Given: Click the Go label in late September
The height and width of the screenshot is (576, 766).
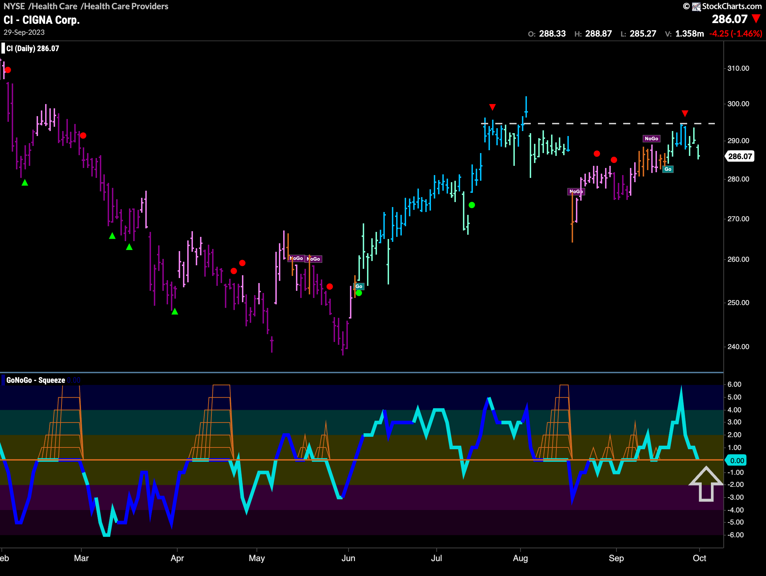Looking at the screenshot, I should pos(668,169).
